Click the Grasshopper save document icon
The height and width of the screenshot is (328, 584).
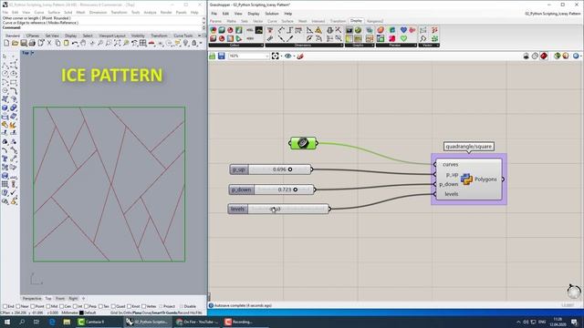[221, 56]
